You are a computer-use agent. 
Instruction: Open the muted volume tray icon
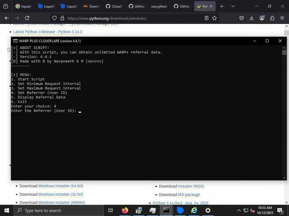coord(252,210)
